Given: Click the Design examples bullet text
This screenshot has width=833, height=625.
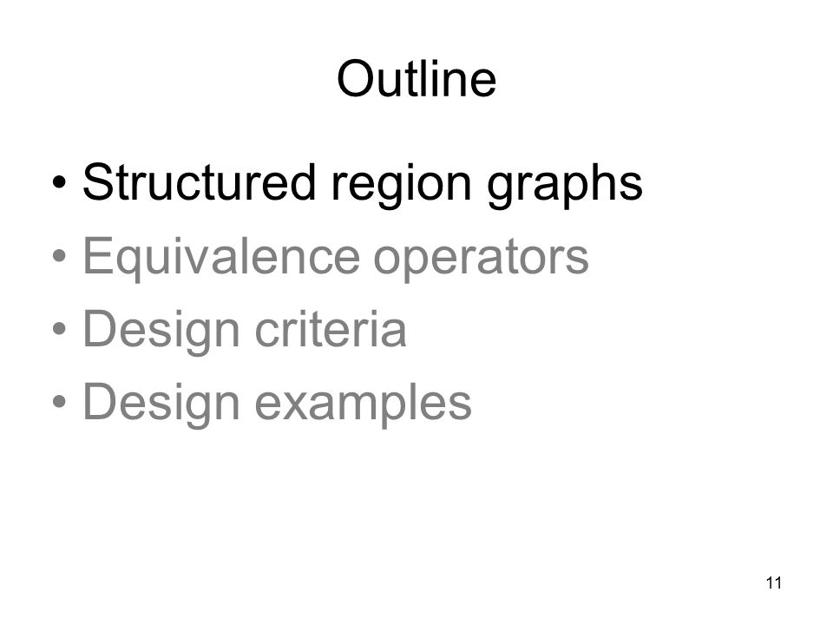Looking at the screenshot, I should coord(278,405).
